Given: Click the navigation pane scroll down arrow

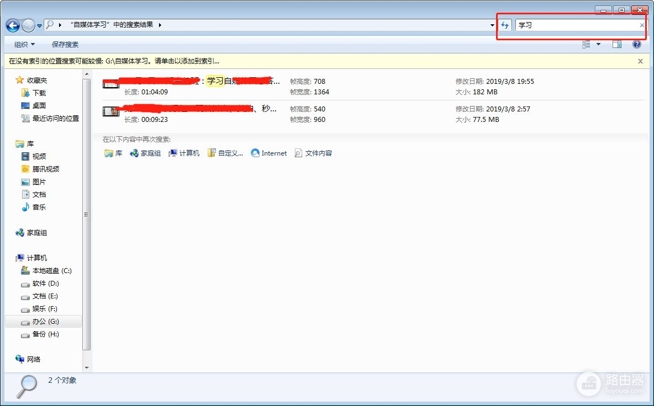Looking at the screenshot, I should [87, 368].
